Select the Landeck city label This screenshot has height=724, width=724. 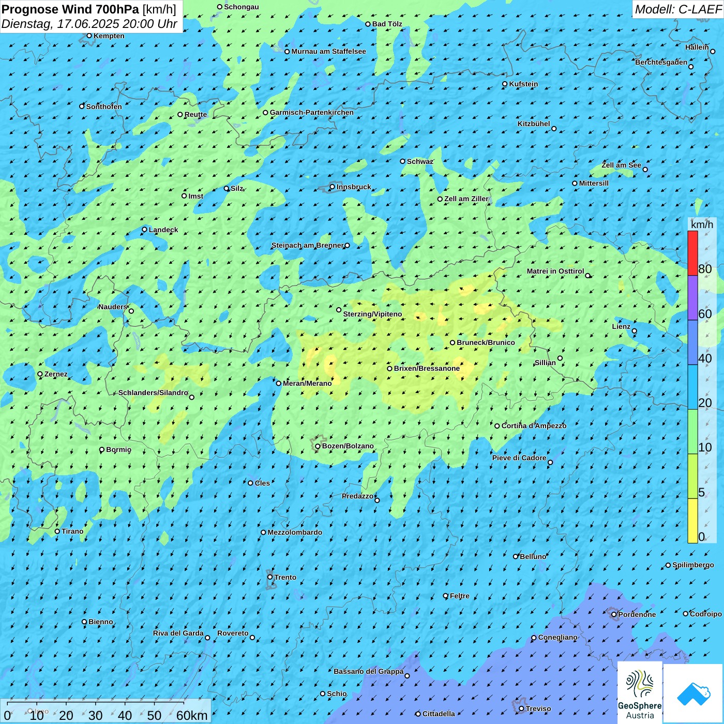coord(163,230)
